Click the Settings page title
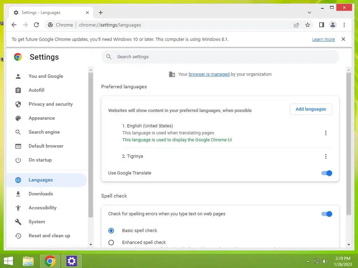This screenshot has width=358, height=268. tap(44, 57)
